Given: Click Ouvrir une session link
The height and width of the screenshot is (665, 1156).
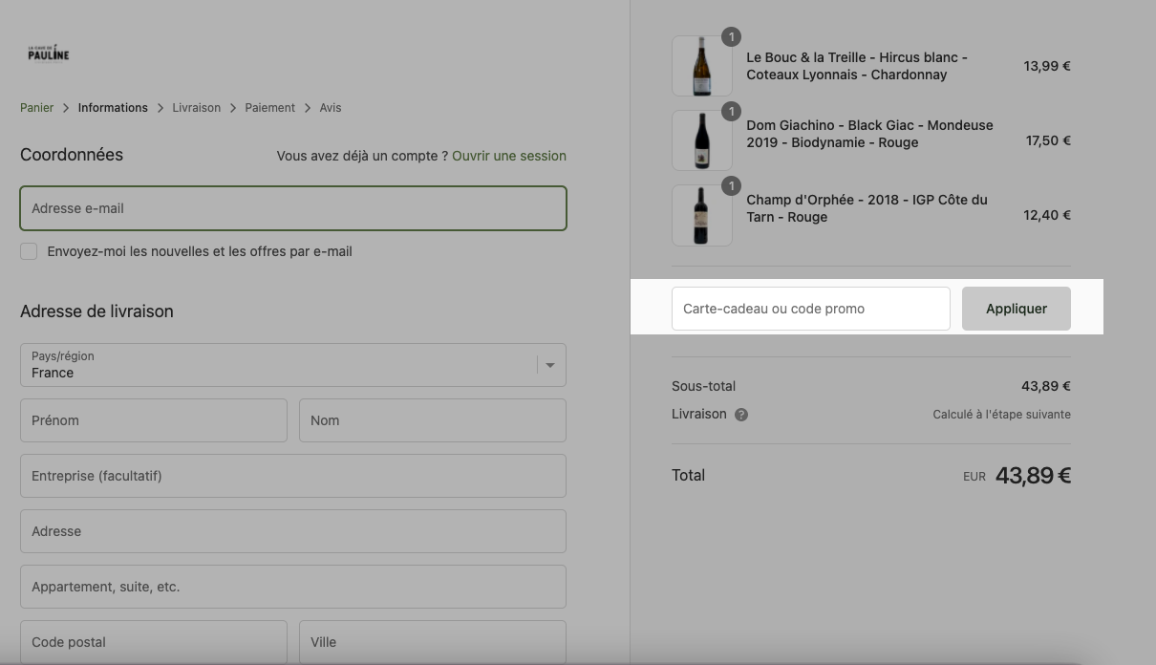Looking at the screenshot, I should coord(509,156).
